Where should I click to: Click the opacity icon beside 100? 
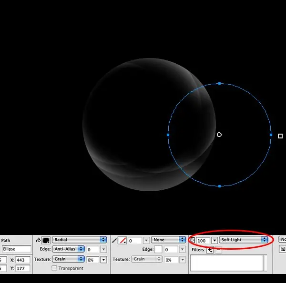point(193,240)
